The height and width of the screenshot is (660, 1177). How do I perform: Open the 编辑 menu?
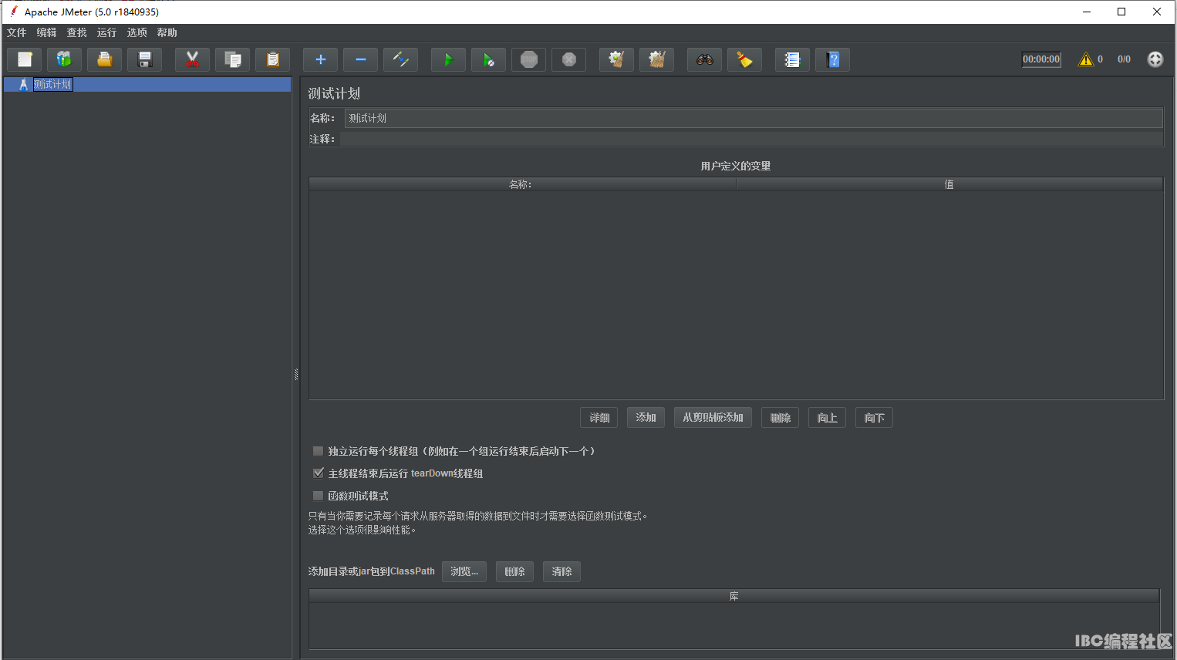46,32
